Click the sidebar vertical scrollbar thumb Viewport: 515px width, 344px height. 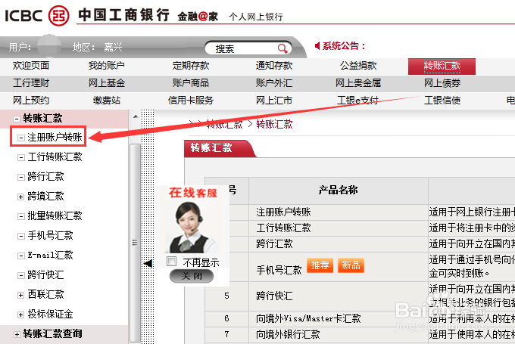point(135,243)
